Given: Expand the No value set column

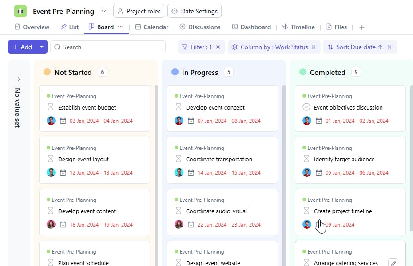Looking at the screenshot, I should [19, 79].
